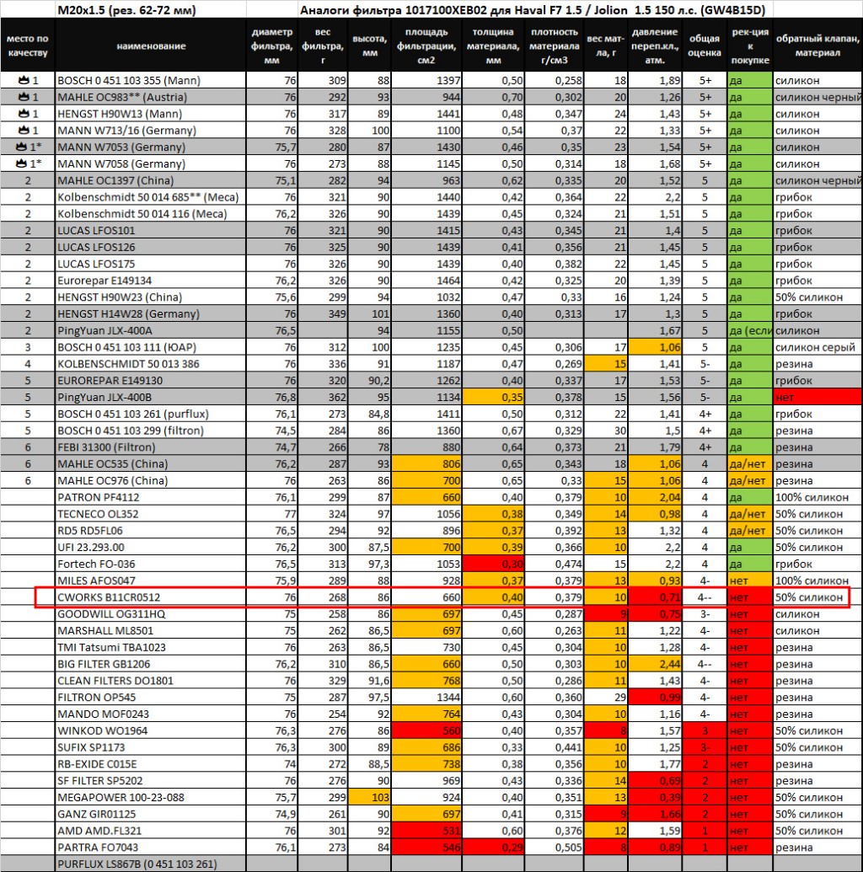Select the 'M20x1.5 (рез. 62-72 мм)' cell

[127, 10]
